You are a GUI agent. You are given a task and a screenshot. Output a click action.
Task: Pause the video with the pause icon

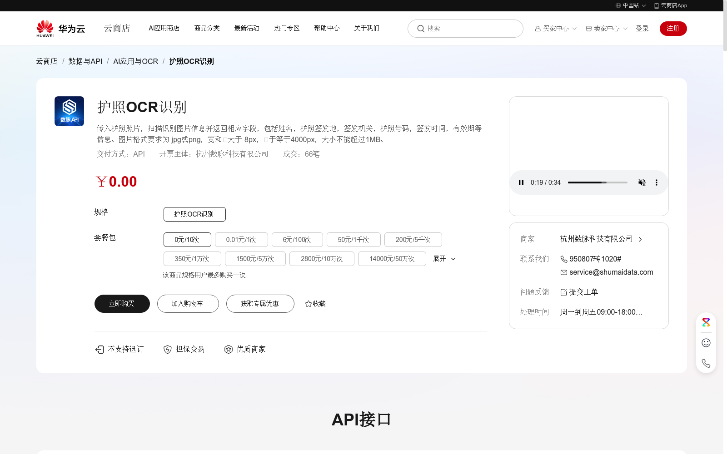521,183
